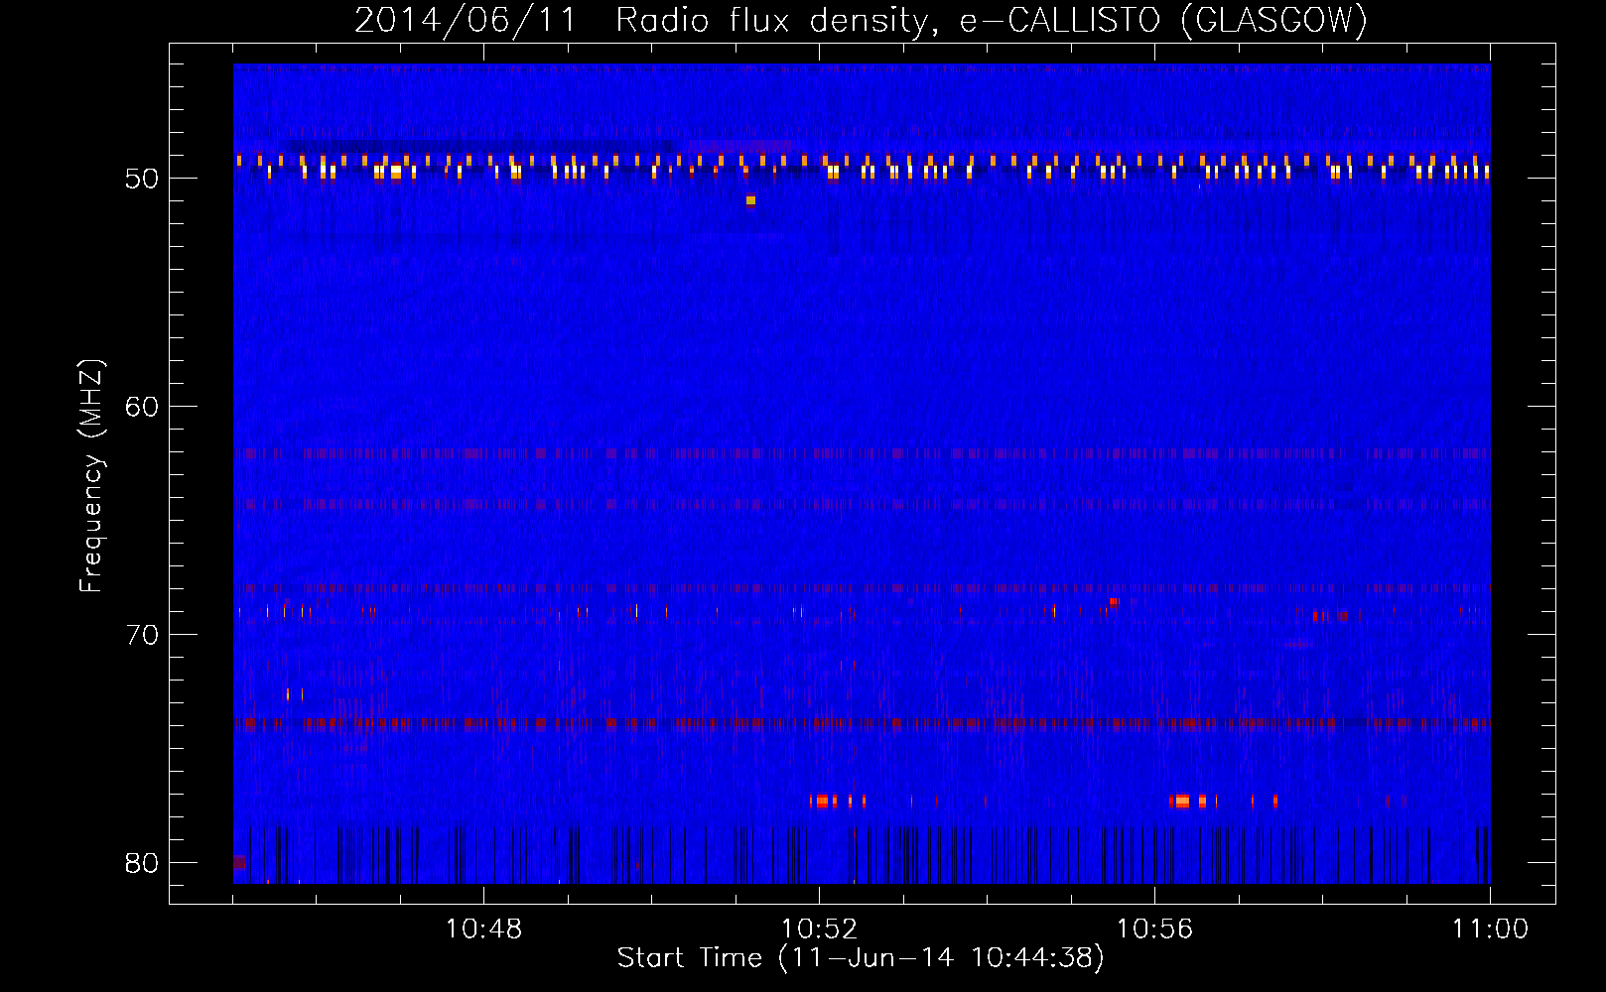Click the "70" frequency tick label

(142, 635)
